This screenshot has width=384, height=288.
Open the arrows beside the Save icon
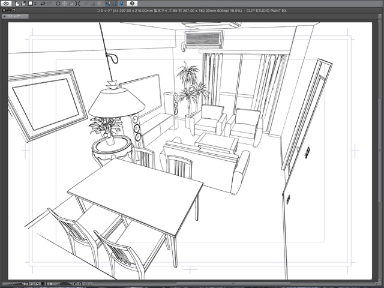(x=35, y=4)
